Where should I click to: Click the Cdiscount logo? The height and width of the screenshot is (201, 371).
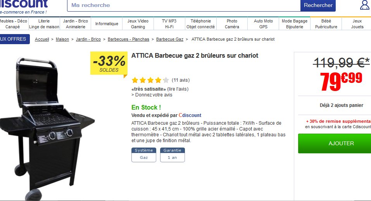point(24,4)
